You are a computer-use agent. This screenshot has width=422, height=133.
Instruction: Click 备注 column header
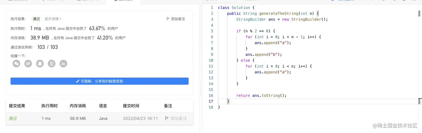(x=168, y=106)
